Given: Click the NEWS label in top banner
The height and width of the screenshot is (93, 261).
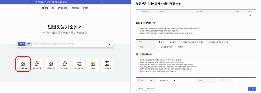Looking at the screenshot, I should pos(31,2).
